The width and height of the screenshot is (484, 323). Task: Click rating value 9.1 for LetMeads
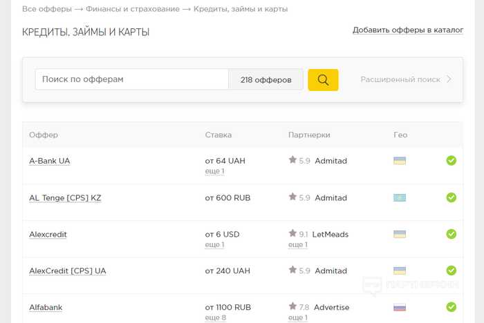(304, 235)
